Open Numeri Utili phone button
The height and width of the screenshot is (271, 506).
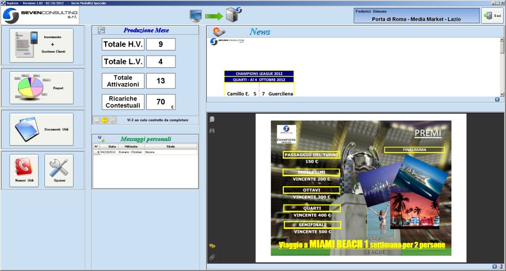24,171
